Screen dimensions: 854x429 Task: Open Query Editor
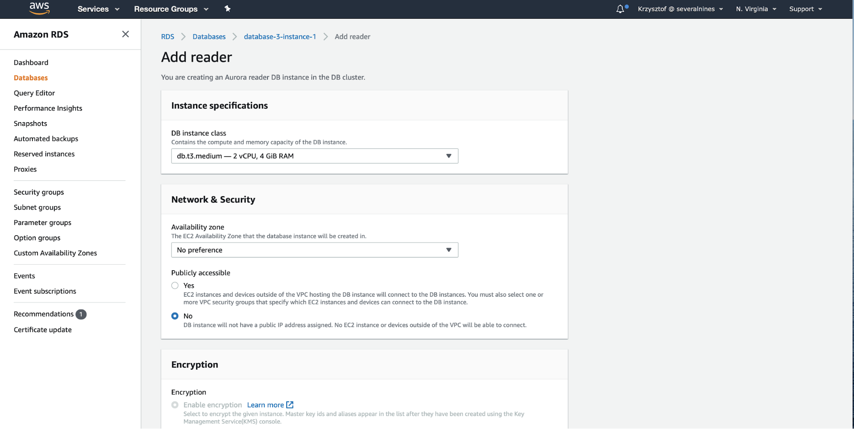[x=34, y=93]
